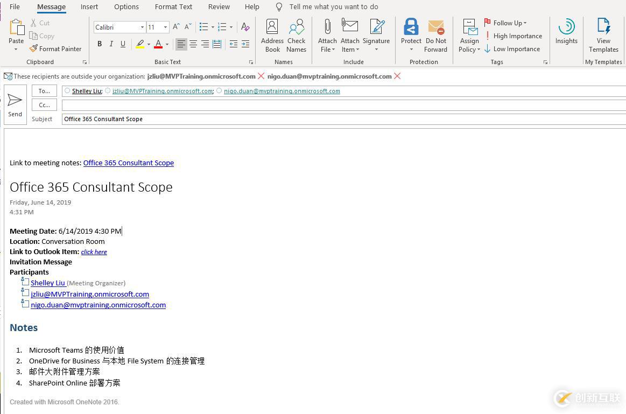
Task: Switch to the Insert ribbon tab
Action: [89, 6]
